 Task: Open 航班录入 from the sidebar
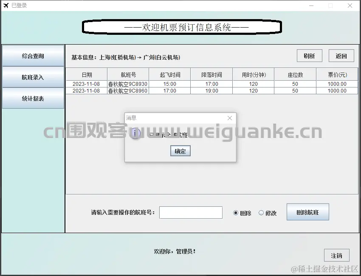(x=33, y=77)
